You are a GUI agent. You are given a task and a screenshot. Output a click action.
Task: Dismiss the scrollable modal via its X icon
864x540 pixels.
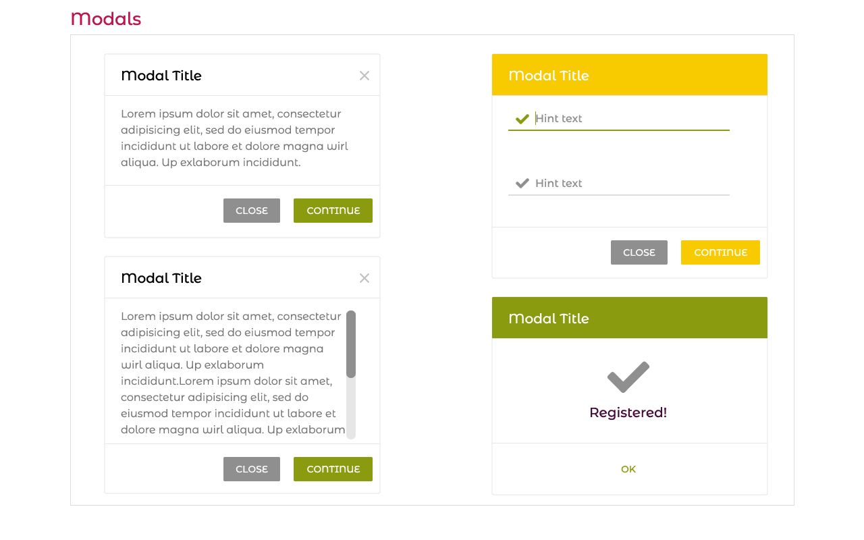pyautogui.click(x=364, y=278)
